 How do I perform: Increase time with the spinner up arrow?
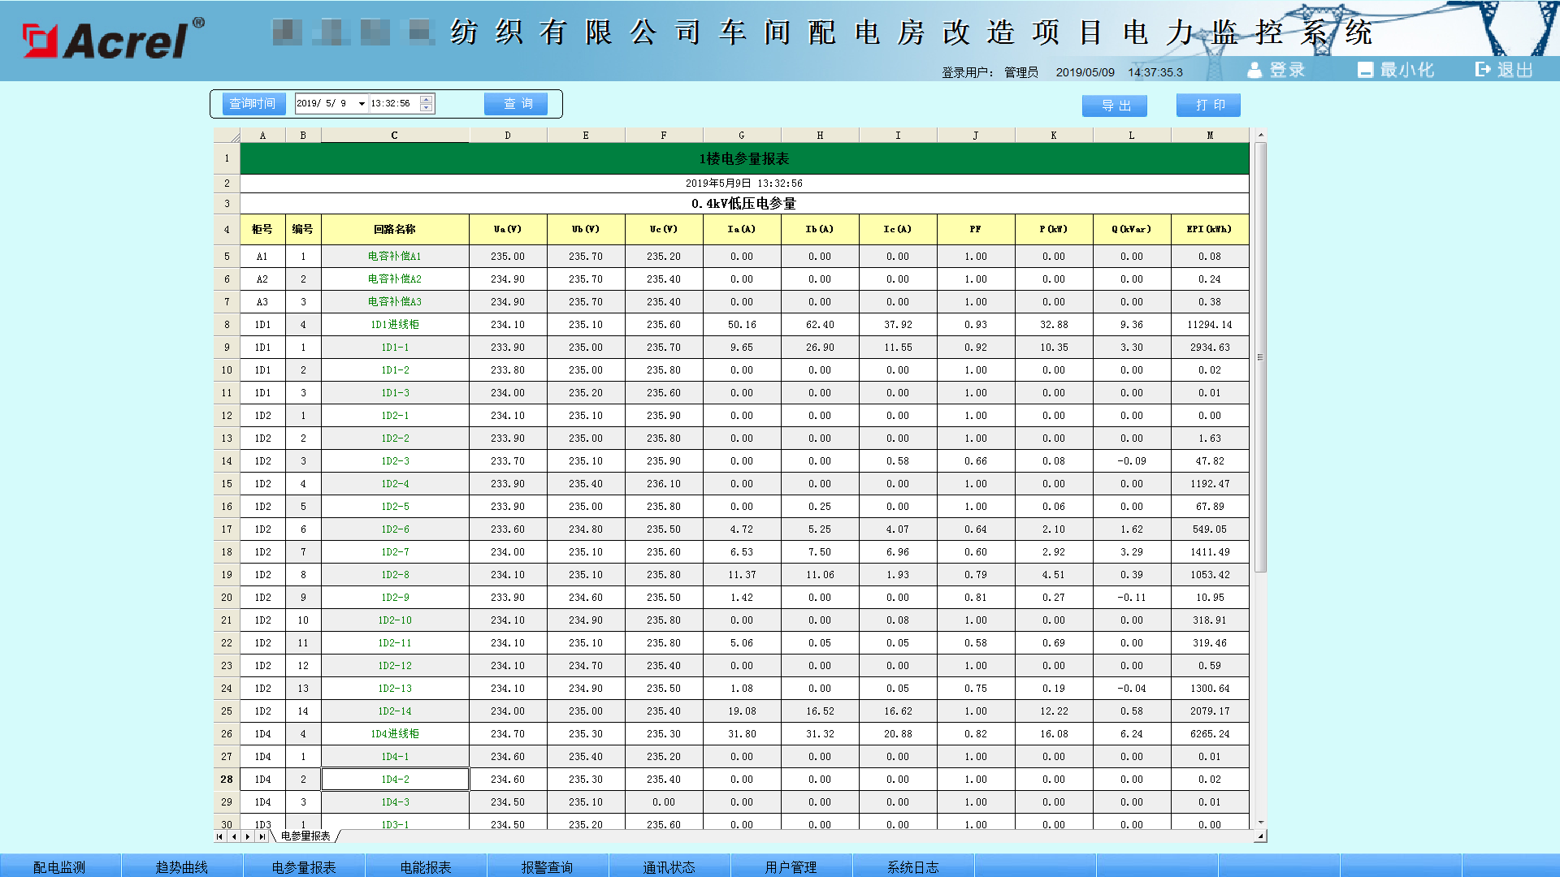pyautogui.click(x=427, y=100)
